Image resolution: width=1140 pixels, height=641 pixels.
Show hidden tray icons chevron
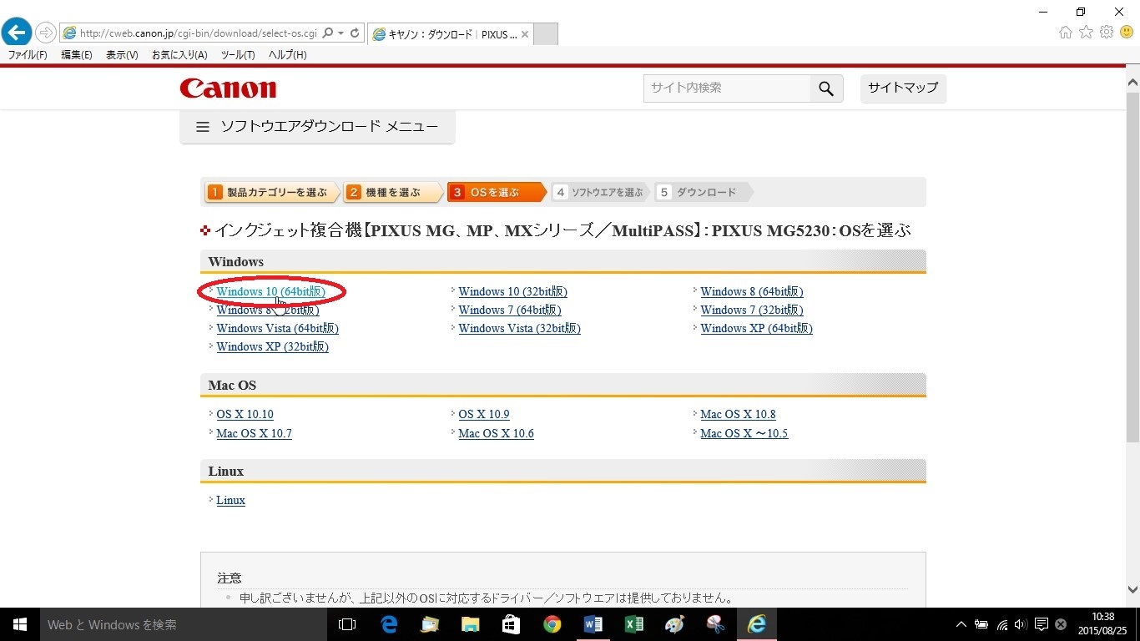pos(961,624)
